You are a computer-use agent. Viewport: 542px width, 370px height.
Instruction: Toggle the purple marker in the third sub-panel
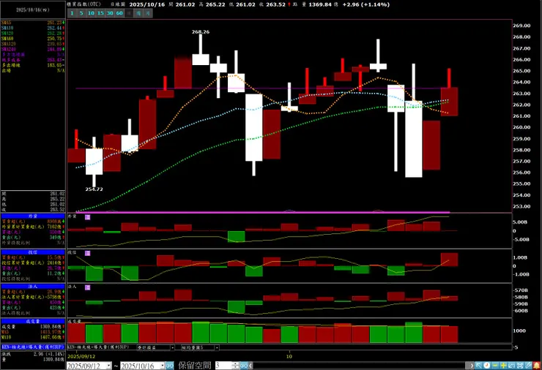click(87, 287)
